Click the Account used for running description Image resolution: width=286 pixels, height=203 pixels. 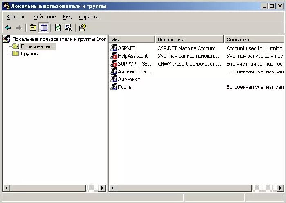[254, 49]
